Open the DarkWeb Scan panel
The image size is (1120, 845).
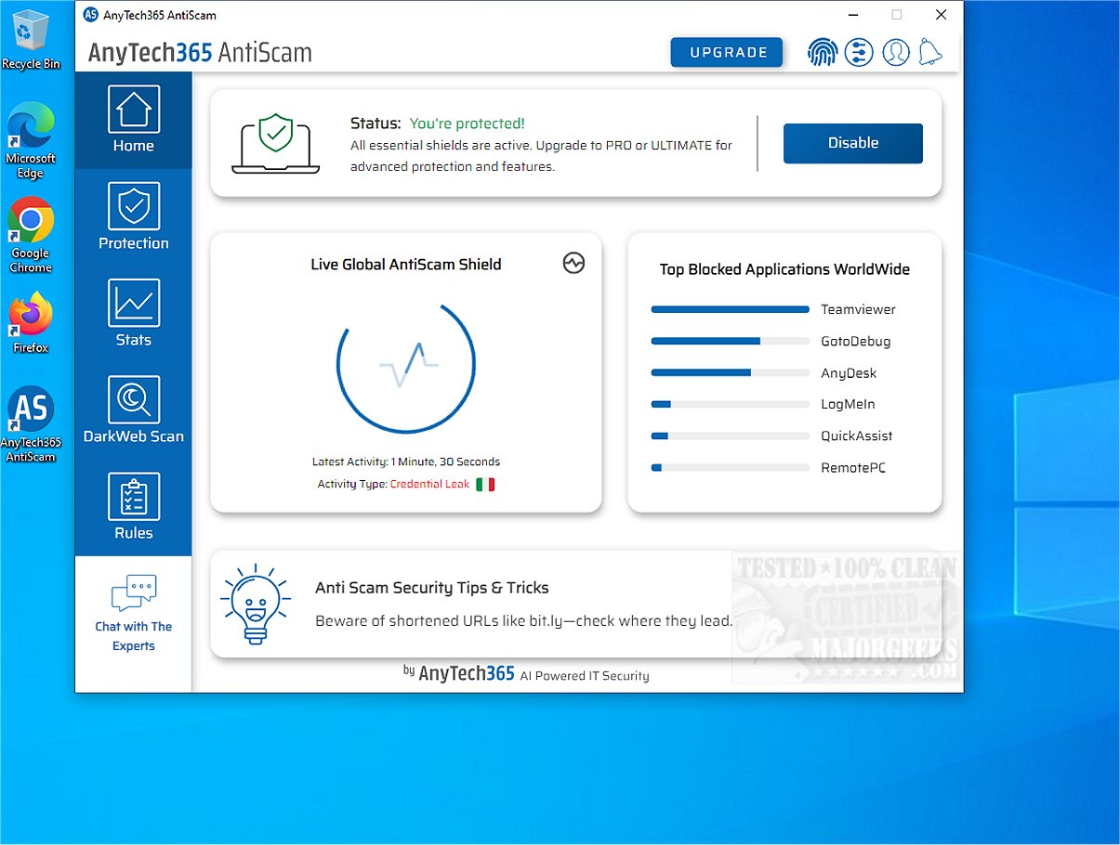(x=133, y=409)
